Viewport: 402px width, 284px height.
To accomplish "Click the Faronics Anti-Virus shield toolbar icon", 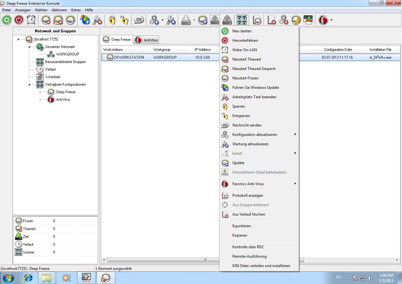I will 323,20.
